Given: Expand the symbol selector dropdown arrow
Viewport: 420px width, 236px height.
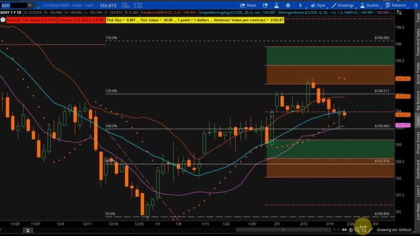Looking at the screenshot, I should click(x=30, y=5).
